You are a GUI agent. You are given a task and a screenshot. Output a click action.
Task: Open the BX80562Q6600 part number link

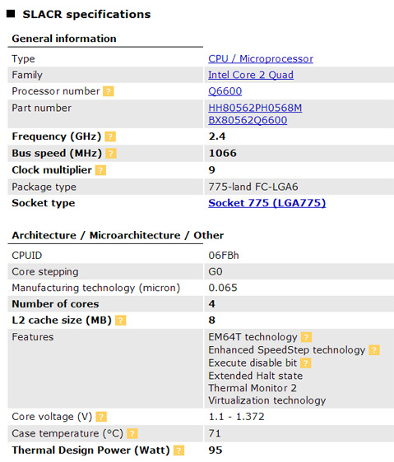[248, 120]
